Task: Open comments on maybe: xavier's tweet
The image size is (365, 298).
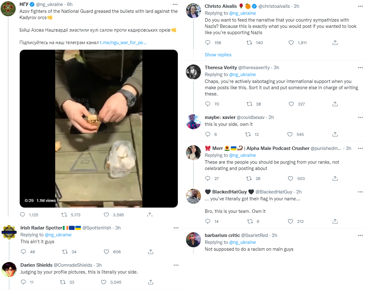Action: 208,134
